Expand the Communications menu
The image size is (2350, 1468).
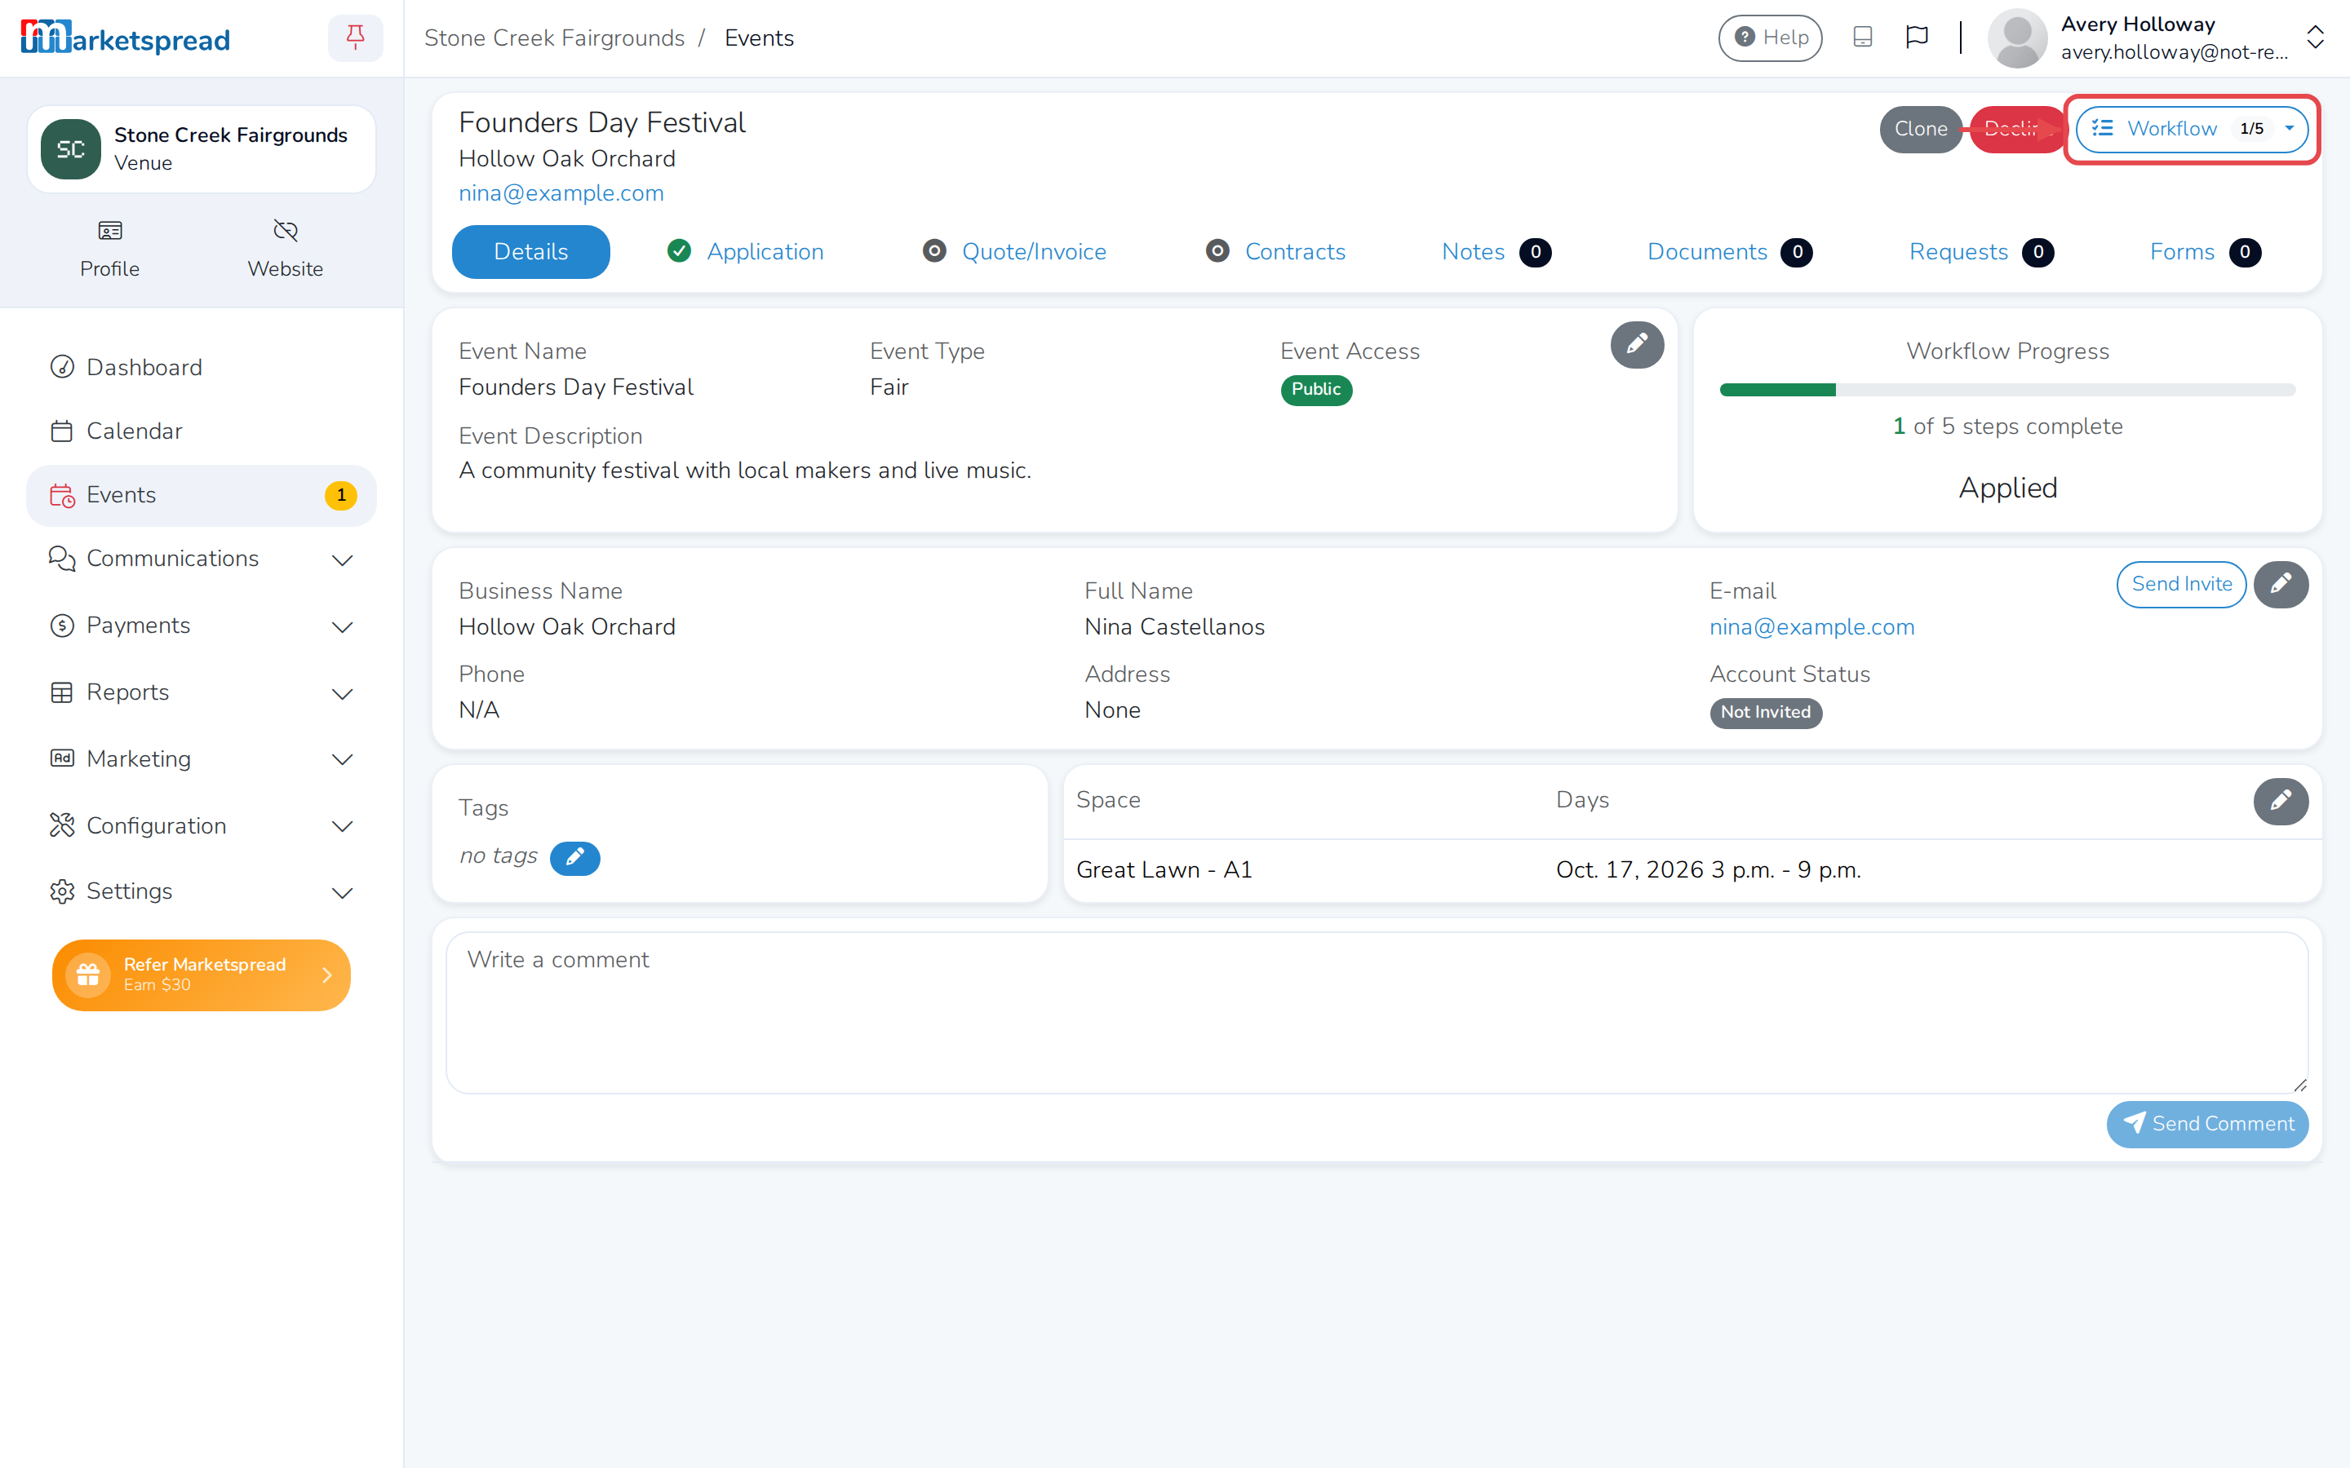pyautogui.click(x=201, y=559)
